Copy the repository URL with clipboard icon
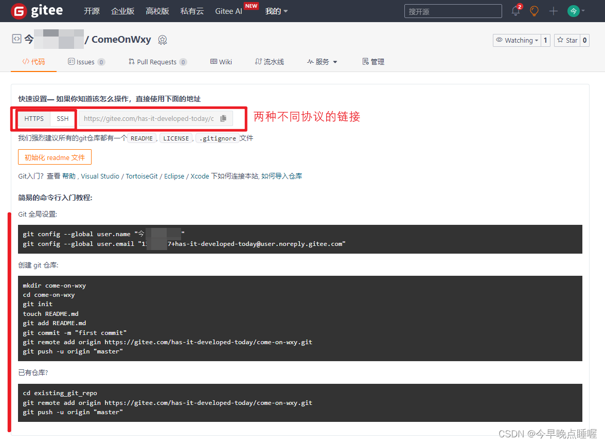This screenshot has width=605, height=444. point(223,118)
